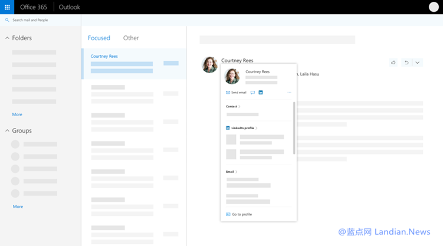Collapse the Folders section

pos(7,38)
